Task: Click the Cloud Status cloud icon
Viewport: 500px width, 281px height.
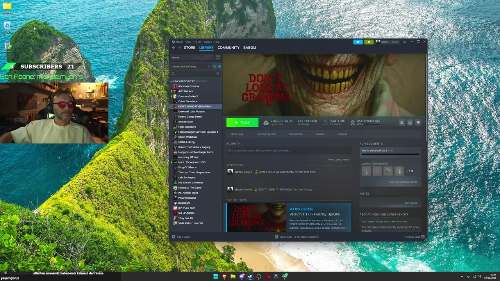Action: (x=266, y=123)
